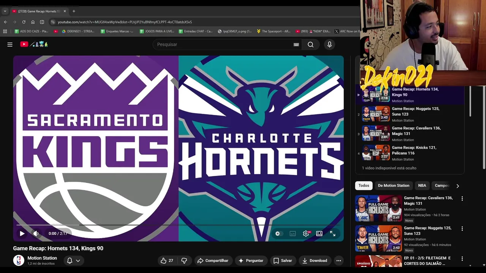Open the Motion Station channel avatar
The width and height of the screenshot is (486, 273).
tap(19, 260)
